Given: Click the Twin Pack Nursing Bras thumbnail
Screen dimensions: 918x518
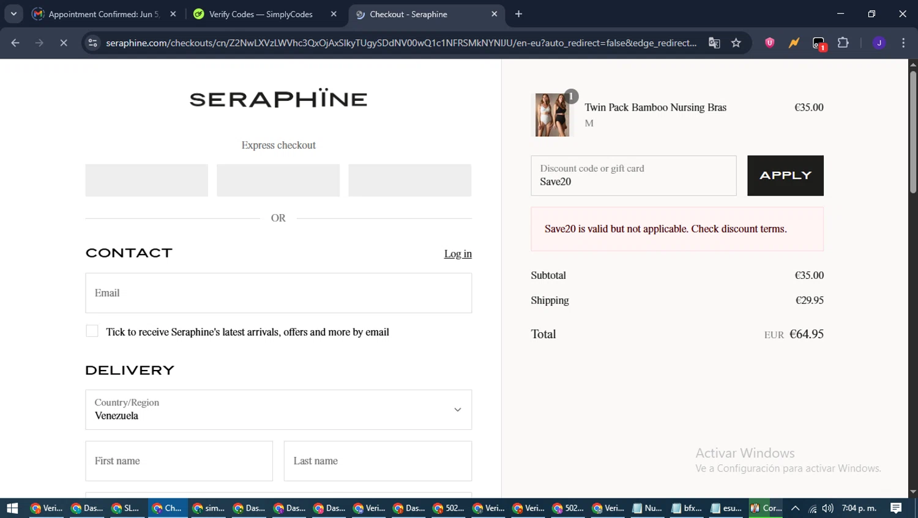Looking at the screenshot, I should (553, 115).
